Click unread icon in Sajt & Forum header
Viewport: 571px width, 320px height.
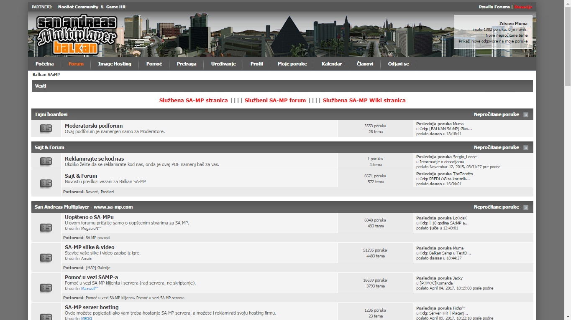pyautogui.click(x=526, y=148)
